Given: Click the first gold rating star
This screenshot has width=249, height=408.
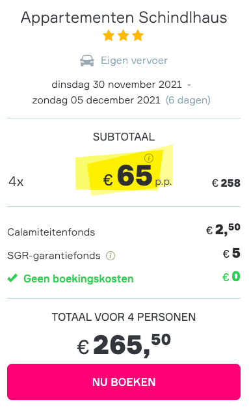Looking at the screenshot, I should [109, 35].
